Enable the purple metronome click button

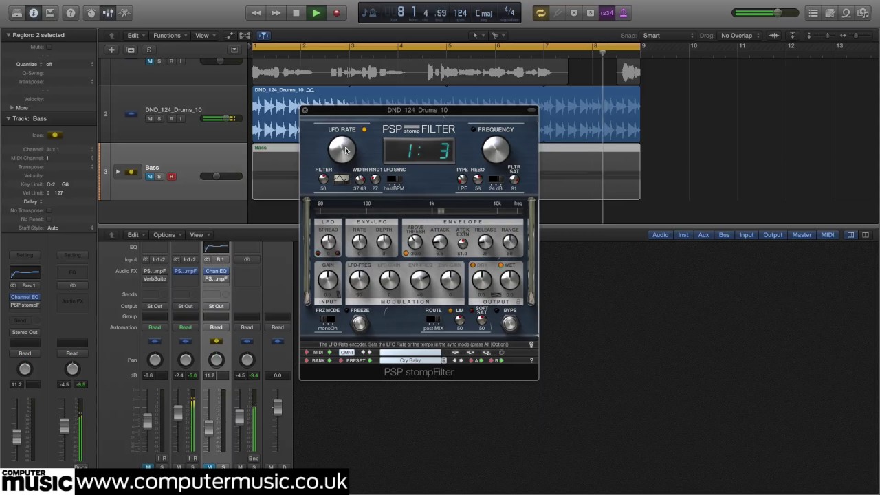[624, 13]
